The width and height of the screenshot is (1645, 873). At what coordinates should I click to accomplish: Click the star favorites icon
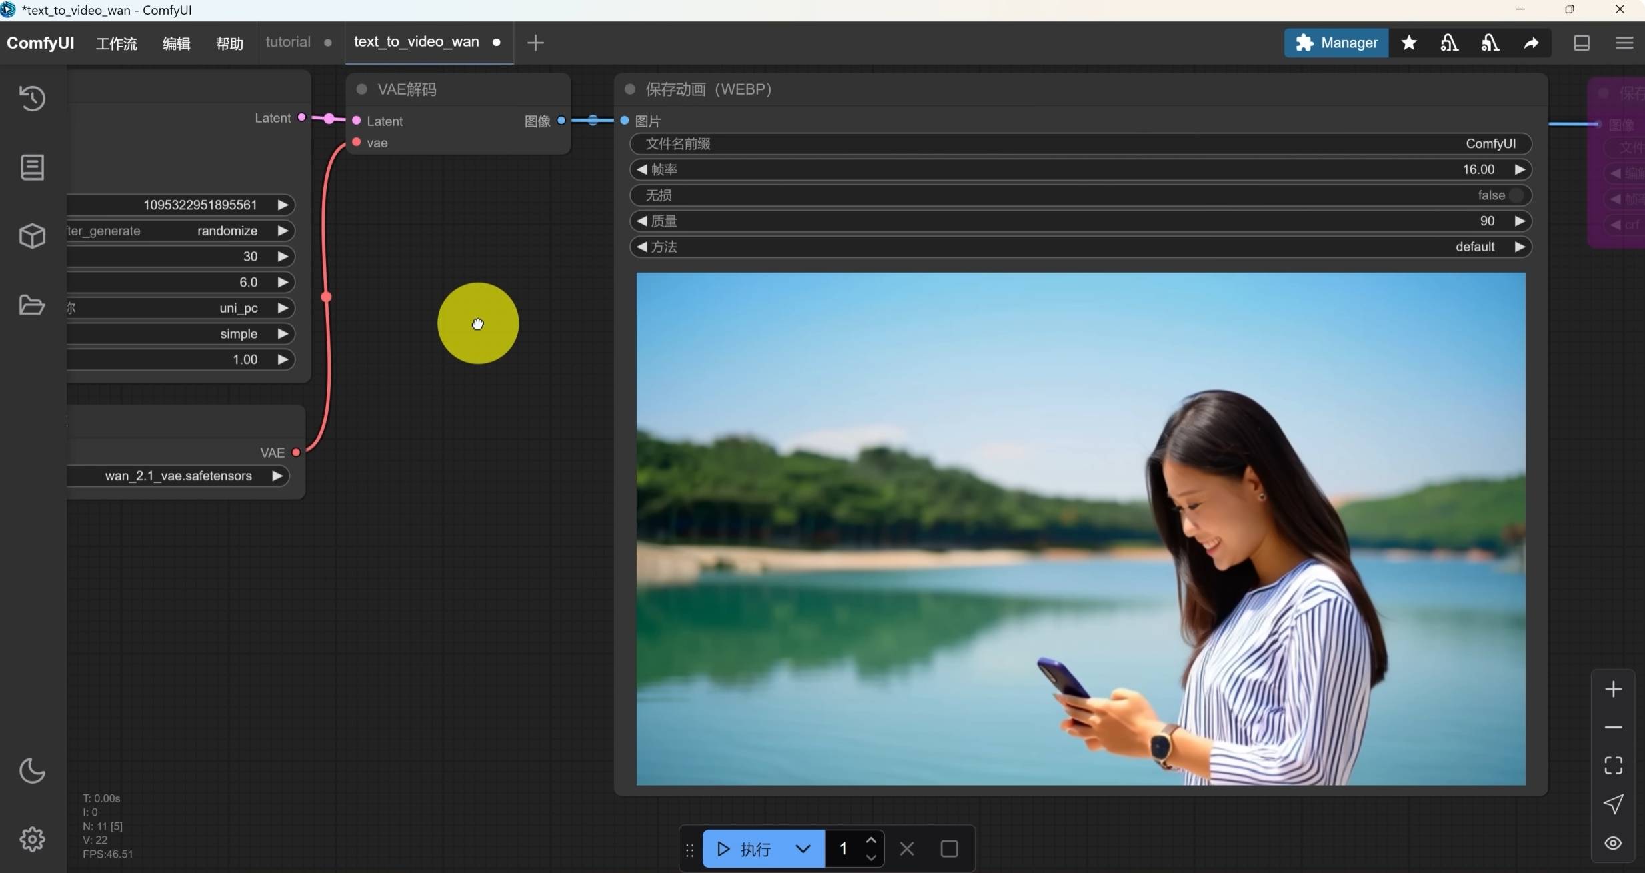coord(1409,43)
